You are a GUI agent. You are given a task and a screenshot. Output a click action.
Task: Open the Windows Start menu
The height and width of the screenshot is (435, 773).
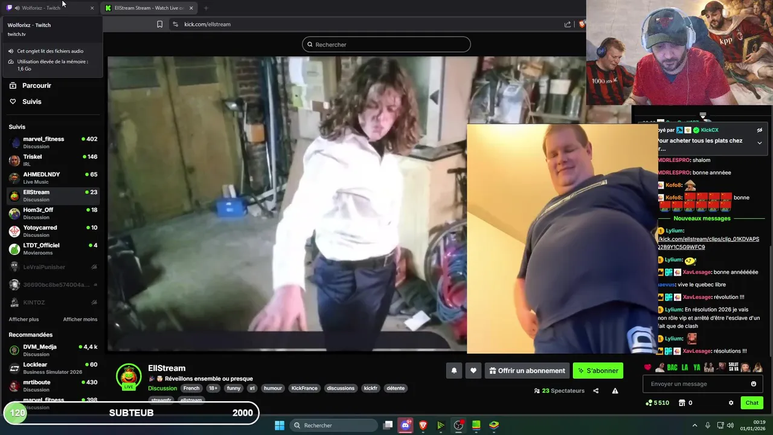coord(280,425)
